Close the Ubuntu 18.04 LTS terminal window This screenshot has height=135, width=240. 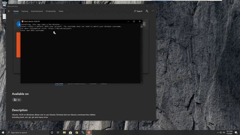point(140,21)
